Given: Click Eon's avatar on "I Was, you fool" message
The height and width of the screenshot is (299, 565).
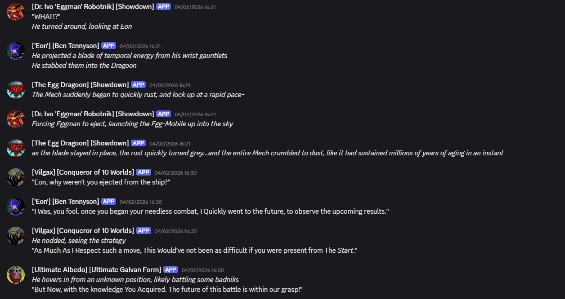Looking at the screenshot, I should [x=16, y=206].
